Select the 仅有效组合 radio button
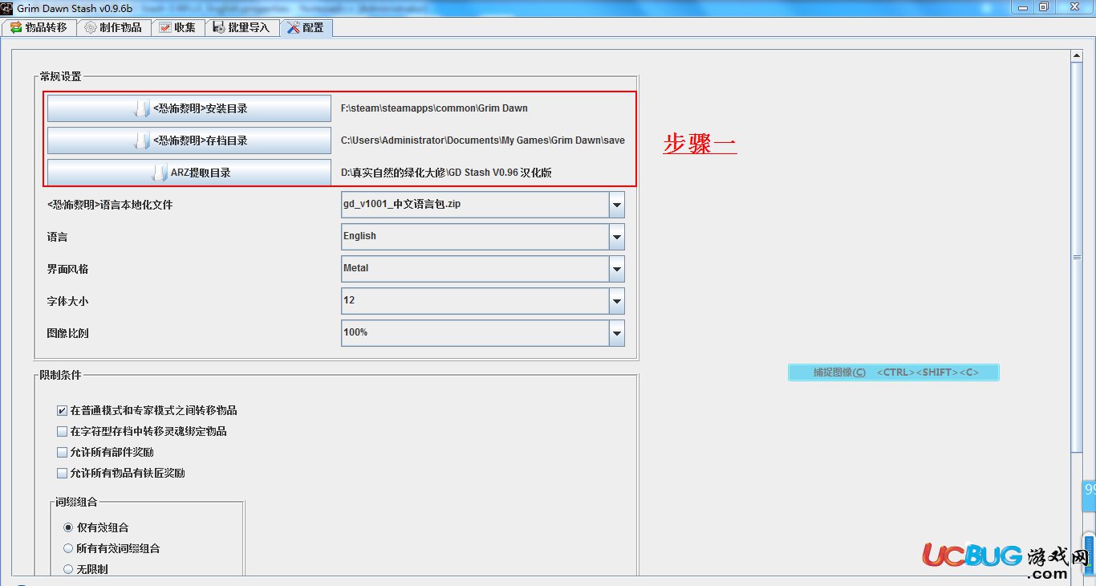1096x586 pixels. click(x=68, y=527)
